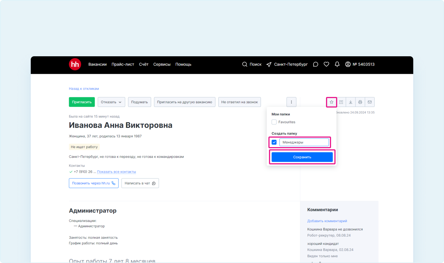Image resolution: width=444 pixels, height=263 pixels.
Task: Save the folder with Сохранить
Action: [302, 157]
